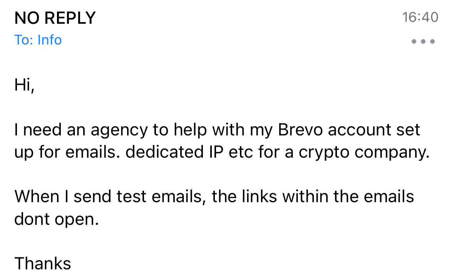
Task: Tap the "To: Info" recipient link
Action: pyautogui.click(x=38, y=40)
